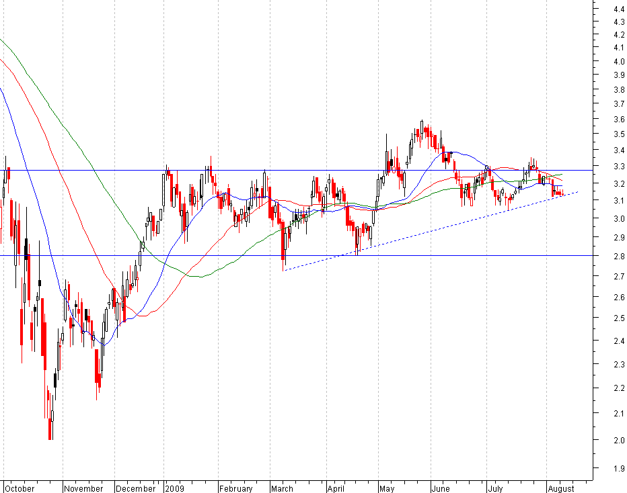627x493 pixels.
Task: Click the April month label
Action: (336, 488)
